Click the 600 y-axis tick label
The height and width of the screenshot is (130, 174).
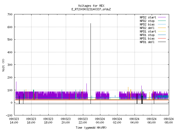10,27
